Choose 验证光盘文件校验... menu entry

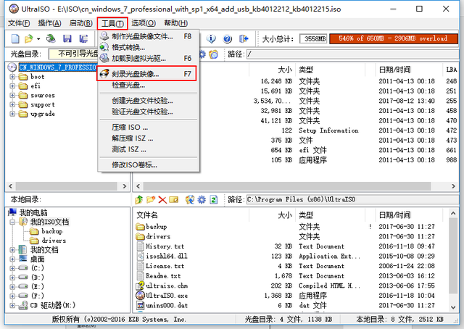coord(149,112)
